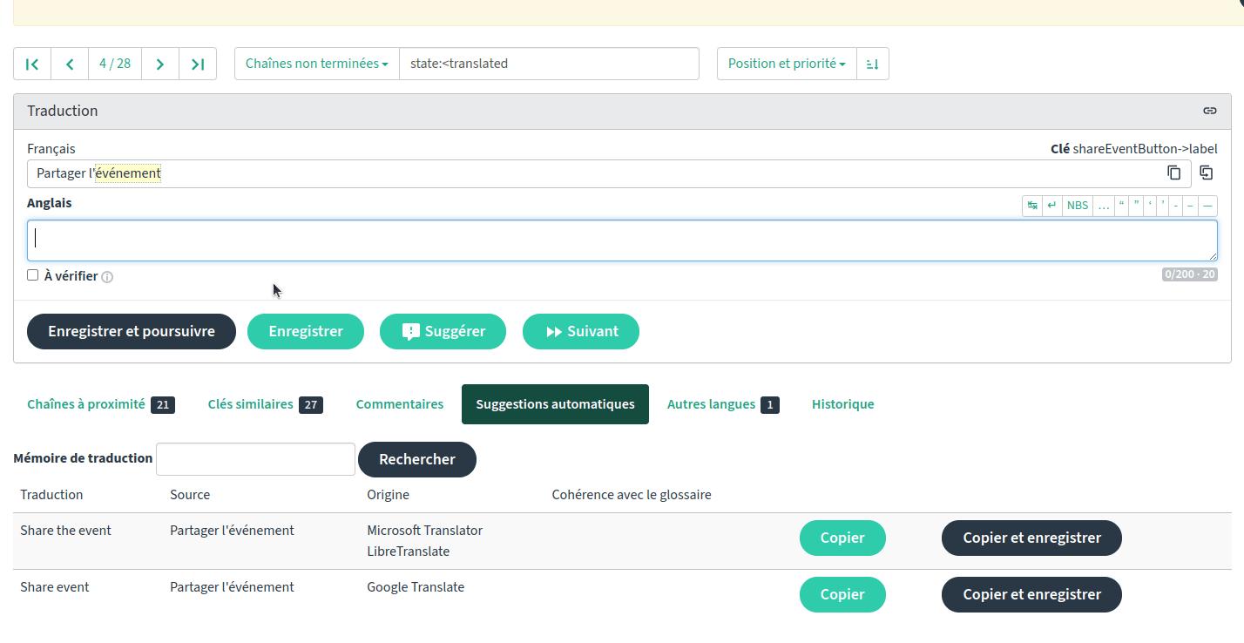Insert an em dash from character toolbar

(x=1207, y=206)
